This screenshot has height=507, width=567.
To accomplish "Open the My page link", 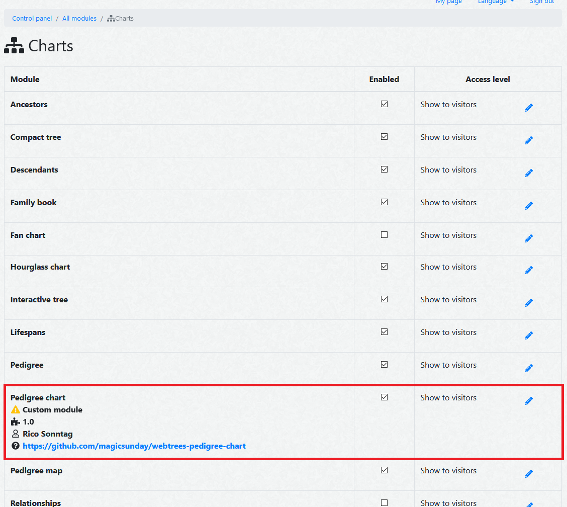I will [x=449, y=2].
